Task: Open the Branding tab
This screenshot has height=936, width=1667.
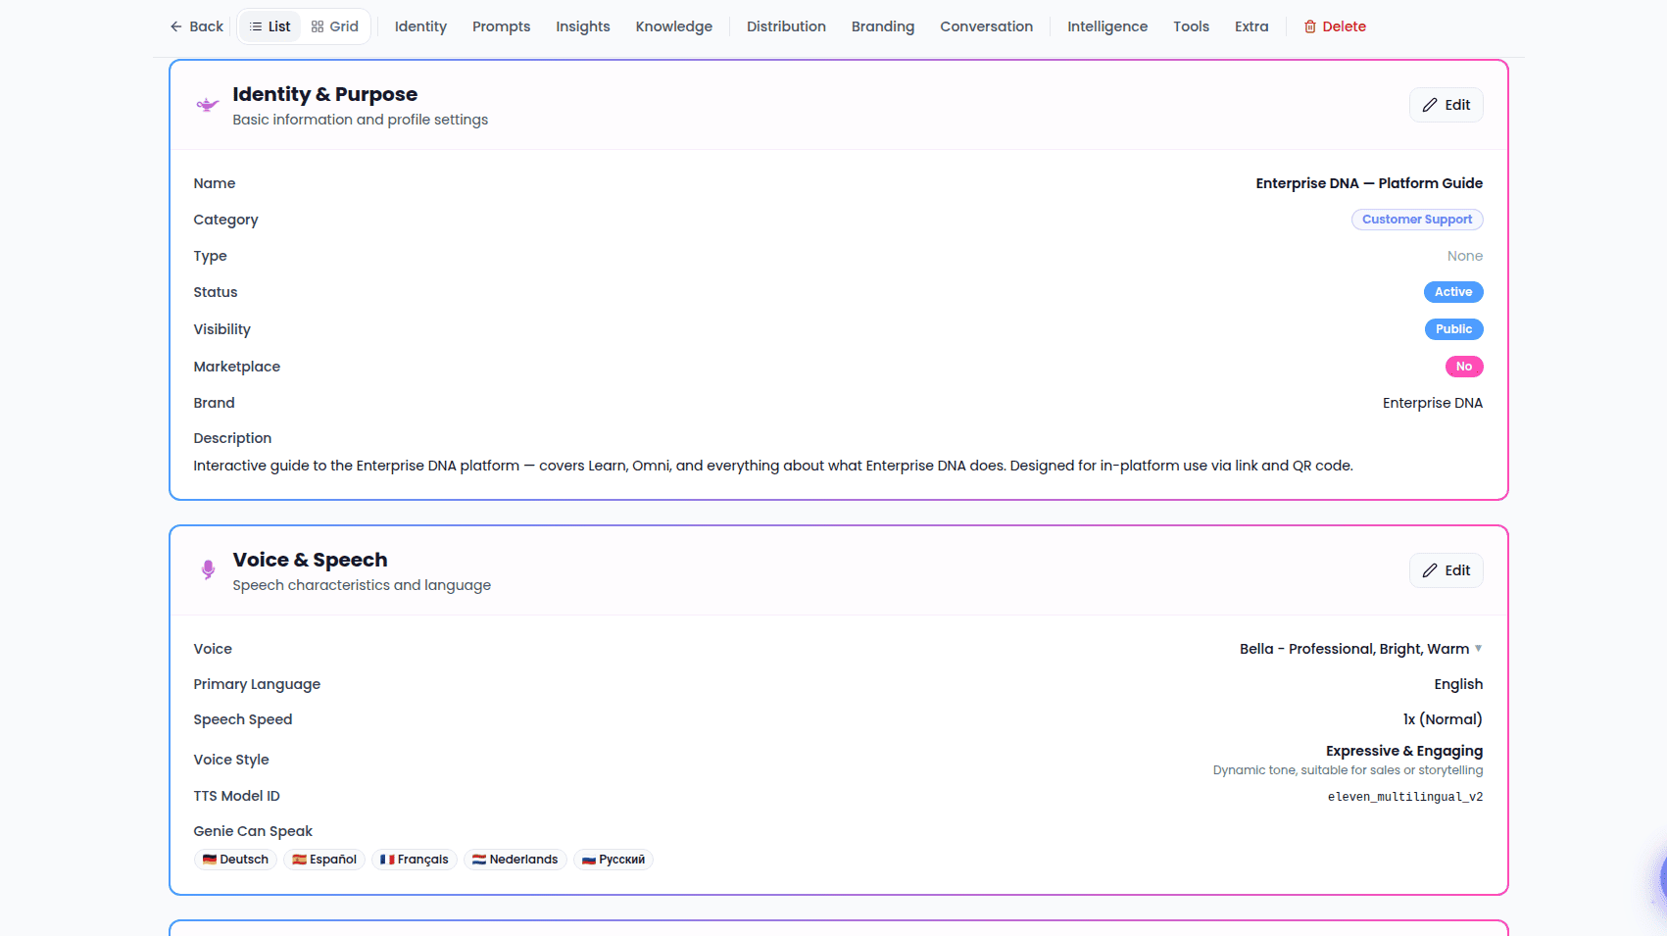Action: coord(882,26)
